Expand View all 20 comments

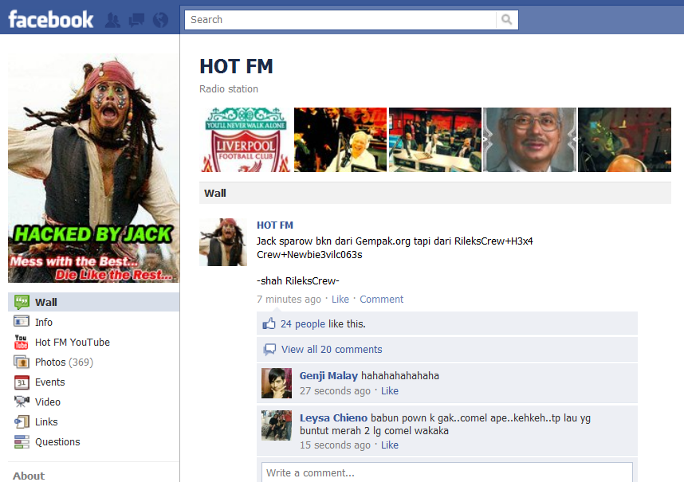click(332, 350)
